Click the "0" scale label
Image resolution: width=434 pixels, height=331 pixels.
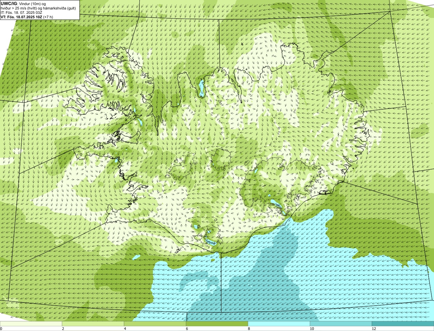[1, 329]
